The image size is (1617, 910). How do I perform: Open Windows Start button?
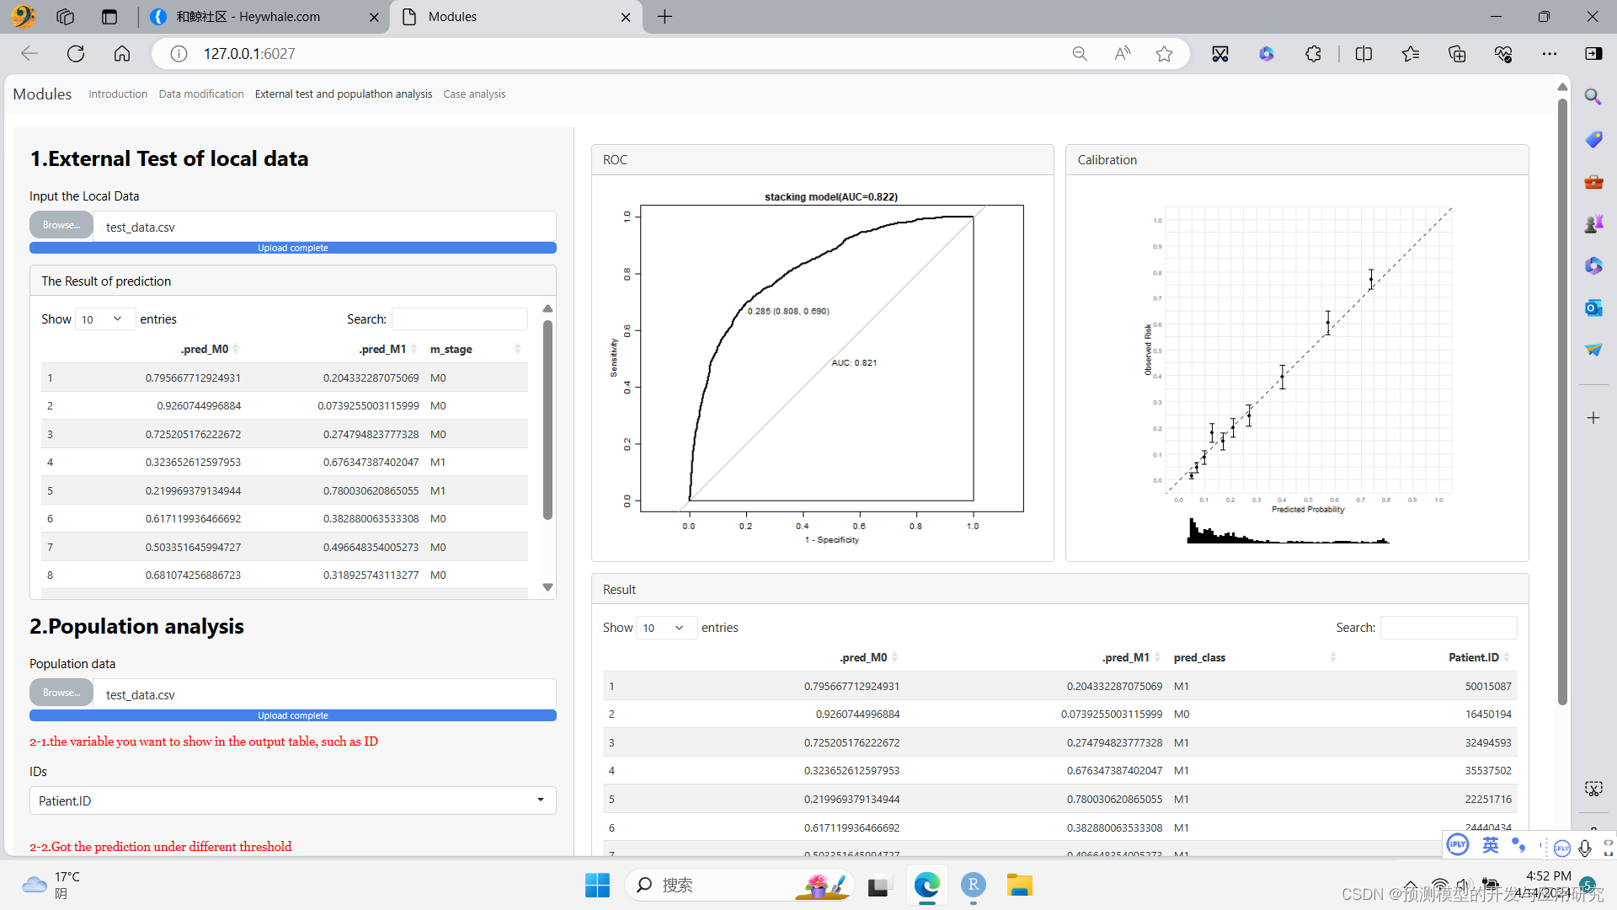pos(597,886)
